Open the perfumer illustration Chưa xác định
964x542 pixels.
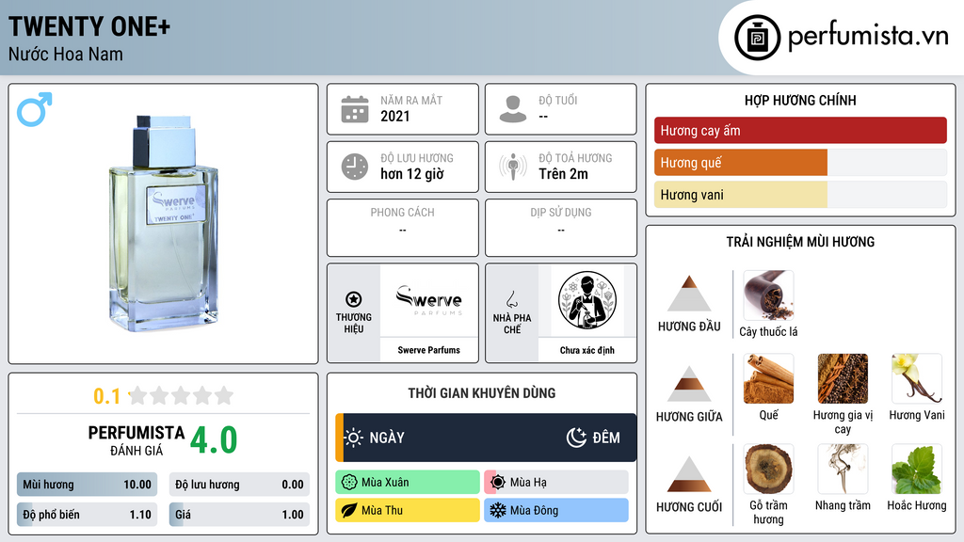pos(587,300)
